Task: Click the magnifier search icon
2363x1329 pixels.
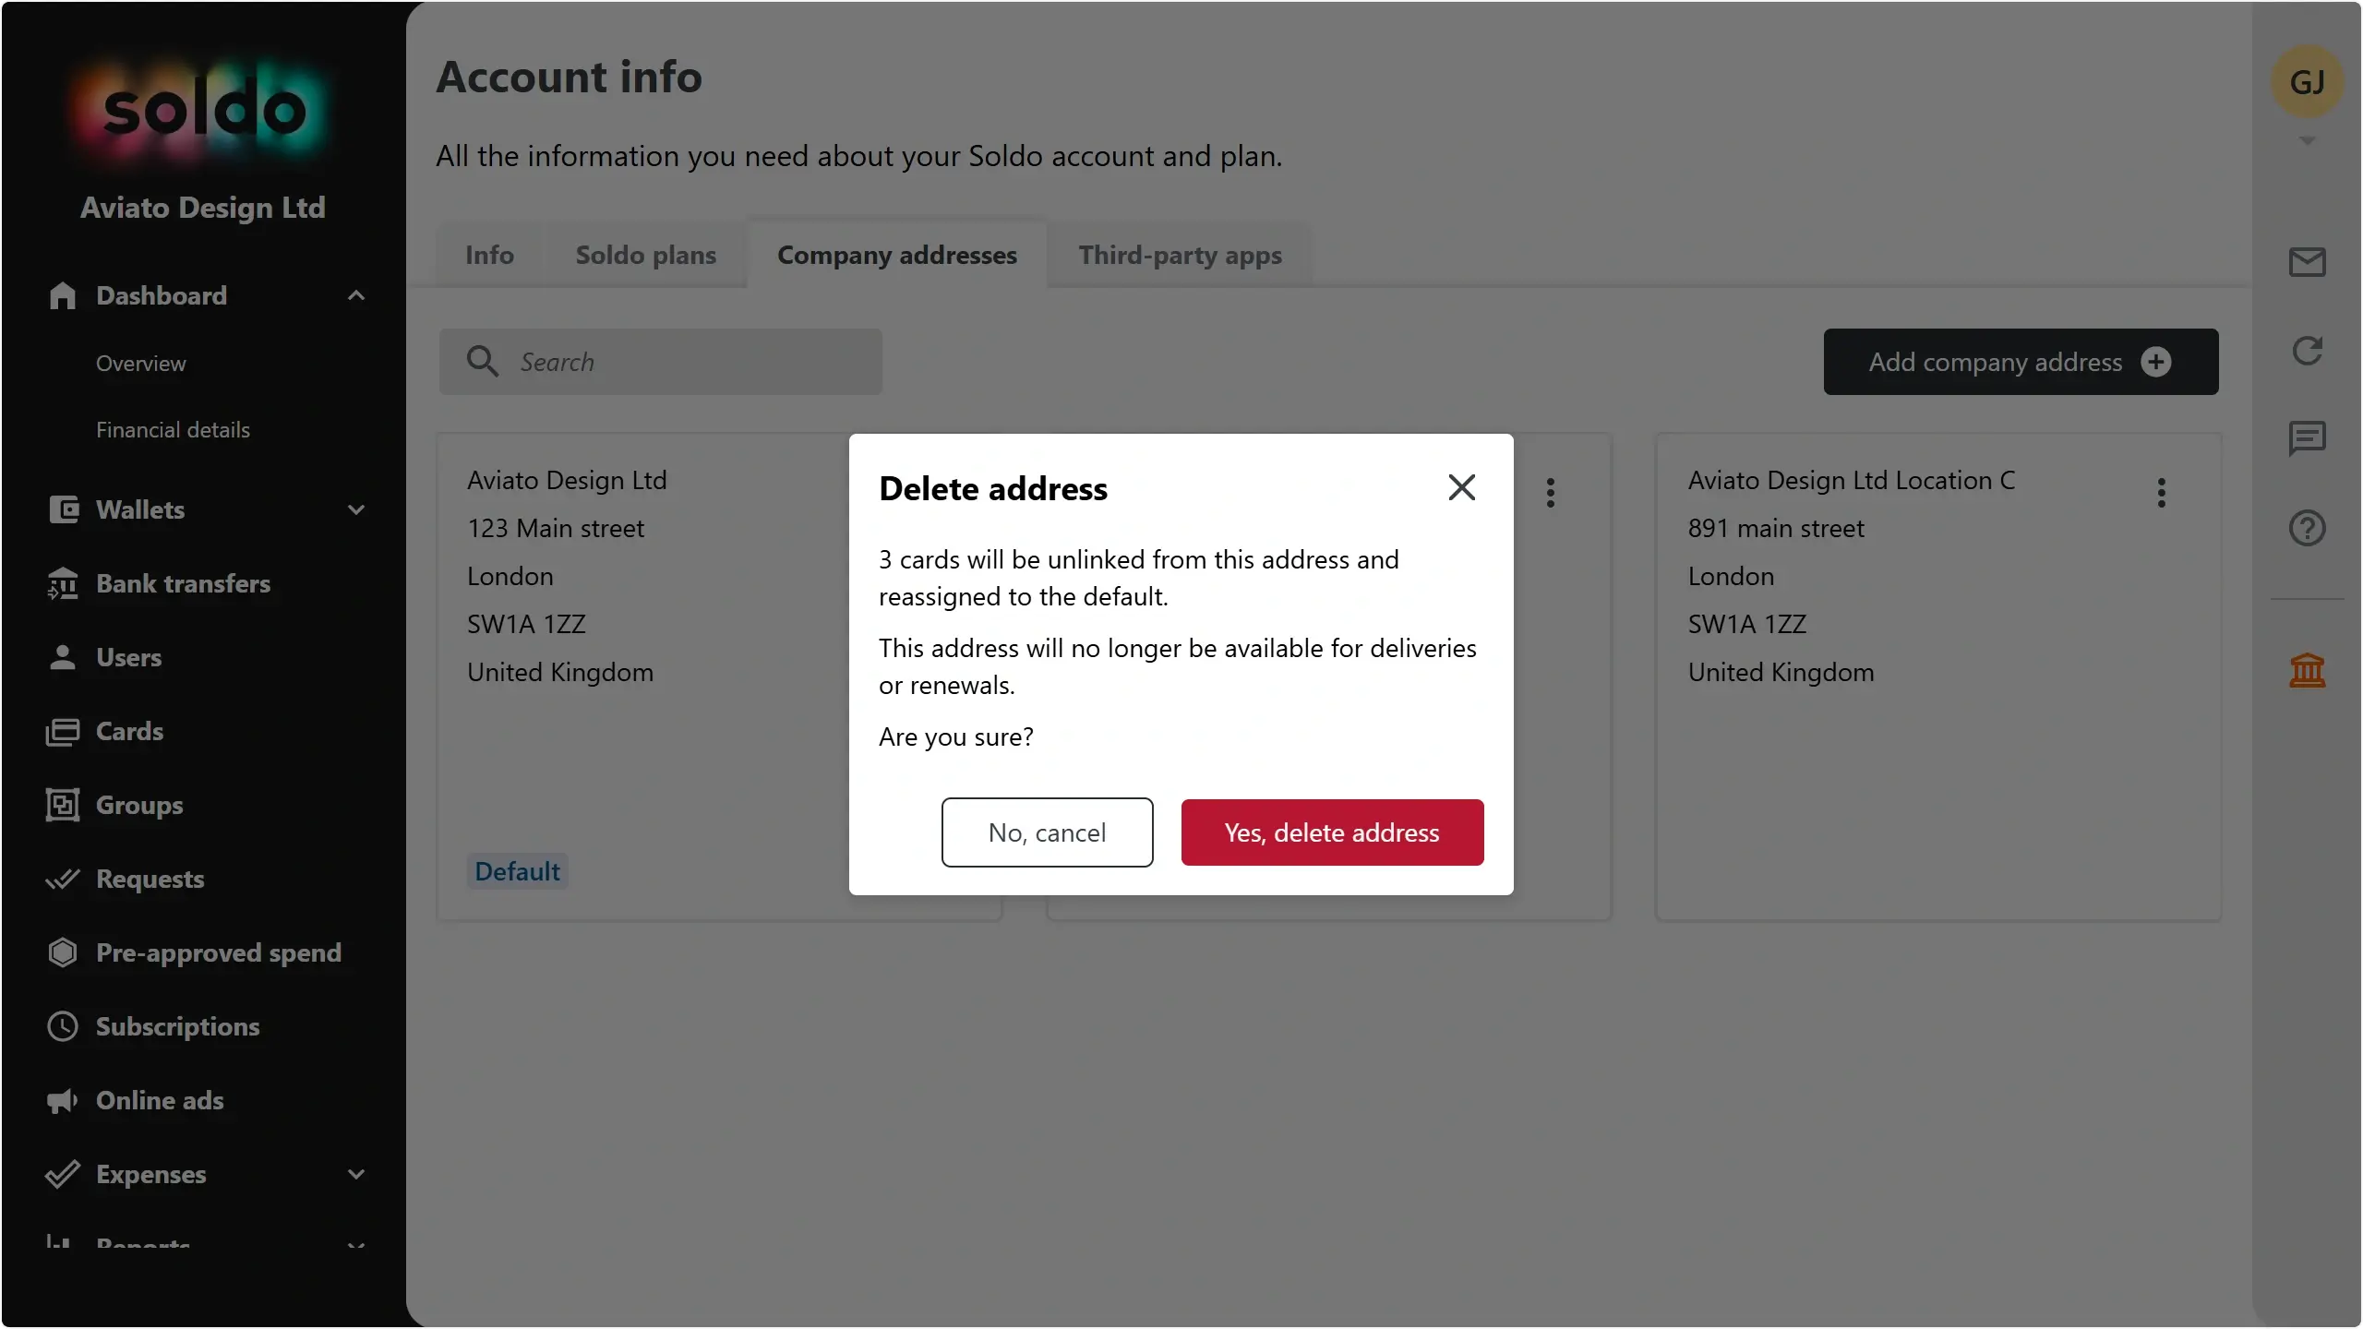Action: 483,362
